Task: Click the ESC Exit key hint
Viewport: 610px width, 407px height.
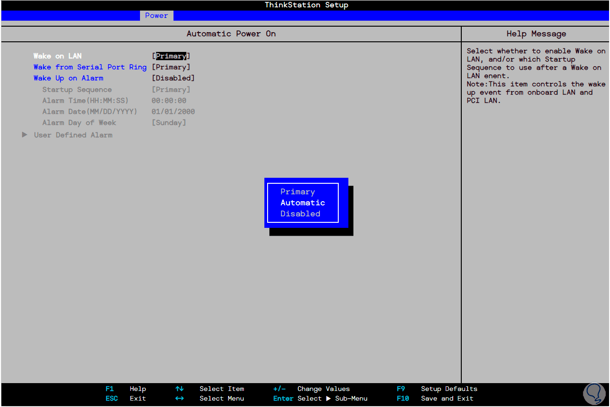Action: click(x=126, y=399)
